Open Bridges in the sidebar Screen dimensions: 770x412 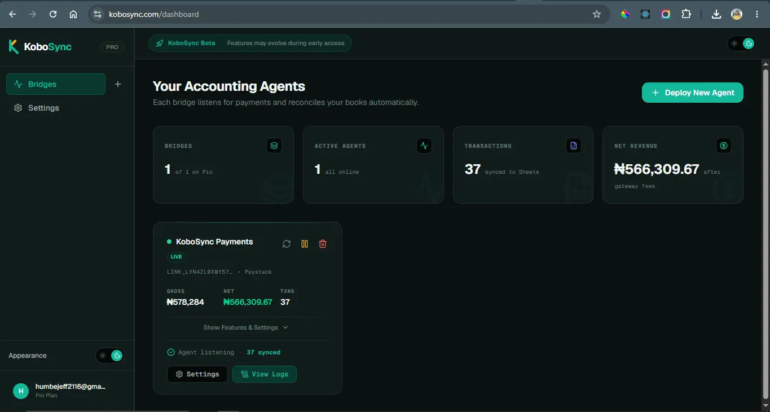[x=56, y=84]
